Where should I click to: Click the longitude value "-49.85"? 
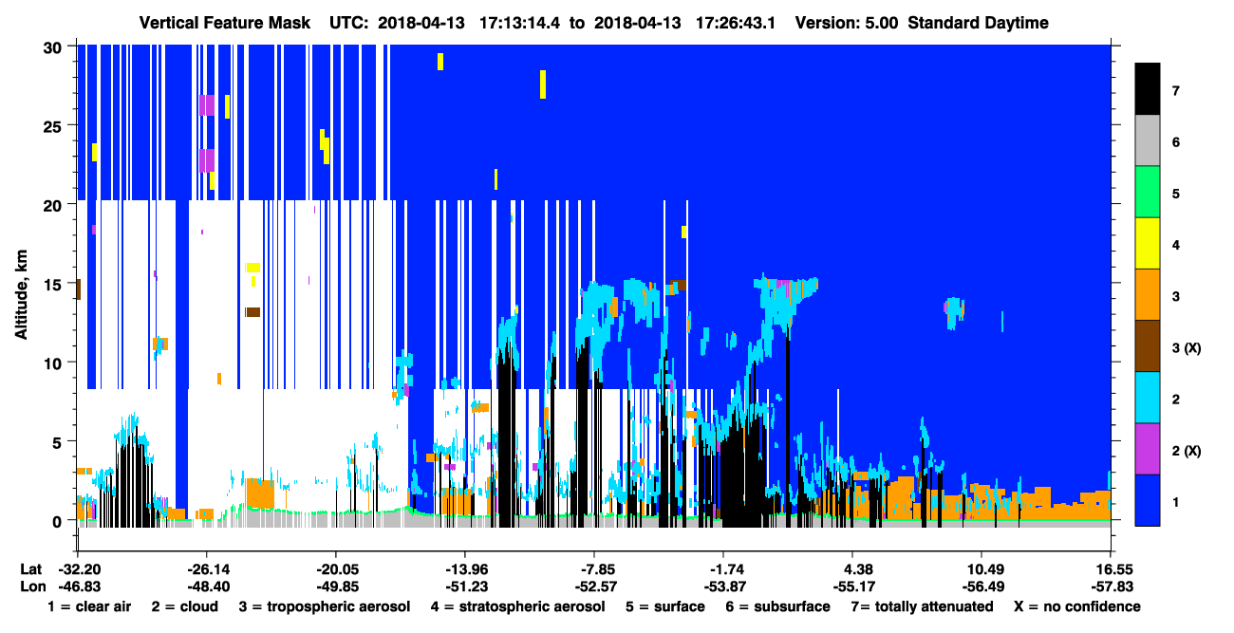(x=336, y=586)
